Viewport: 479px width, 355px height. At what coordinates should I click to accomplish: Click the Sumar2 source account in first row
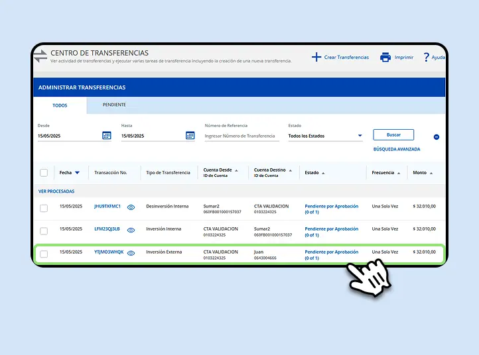click(212, 206)
